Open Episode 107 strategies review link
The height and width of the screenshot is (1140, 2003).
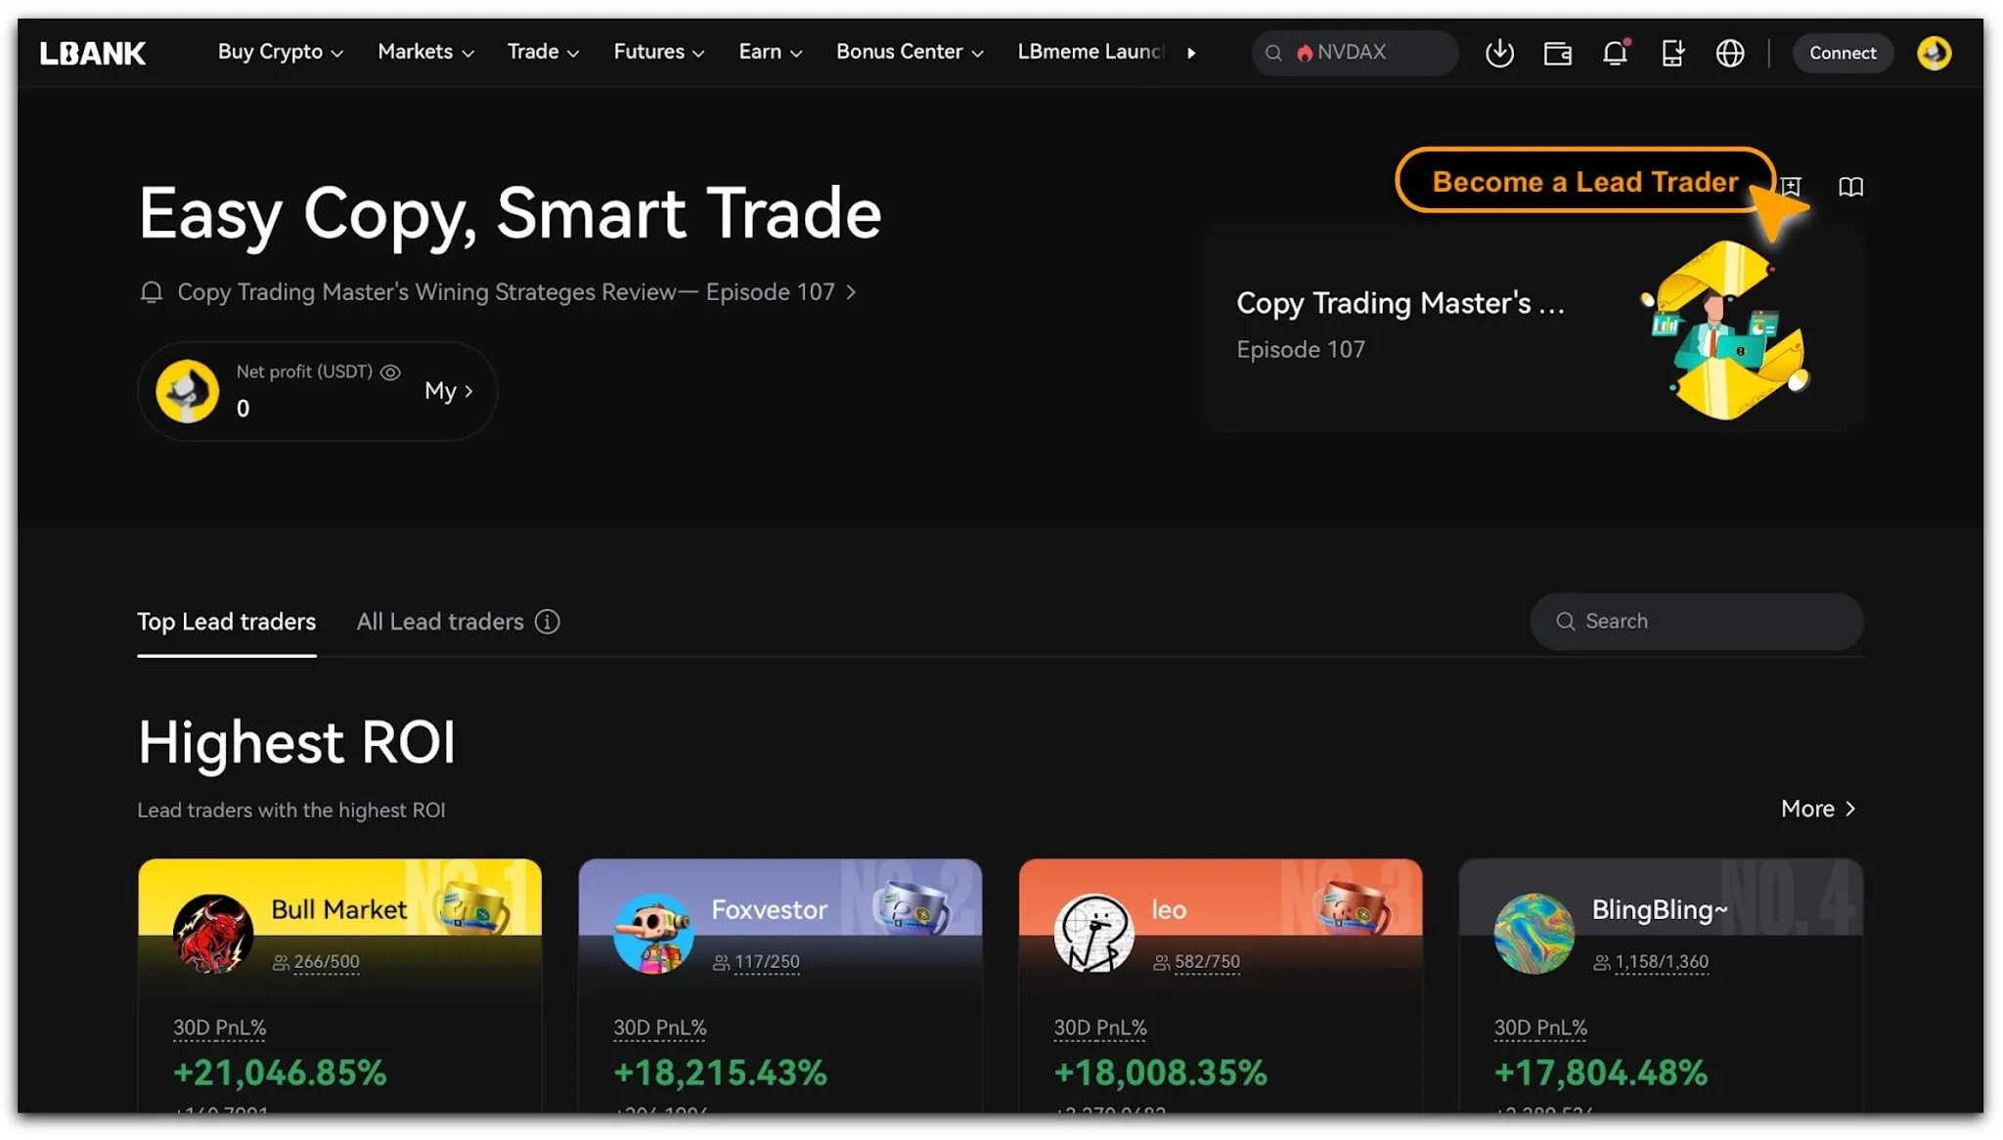tap(516, 292)
